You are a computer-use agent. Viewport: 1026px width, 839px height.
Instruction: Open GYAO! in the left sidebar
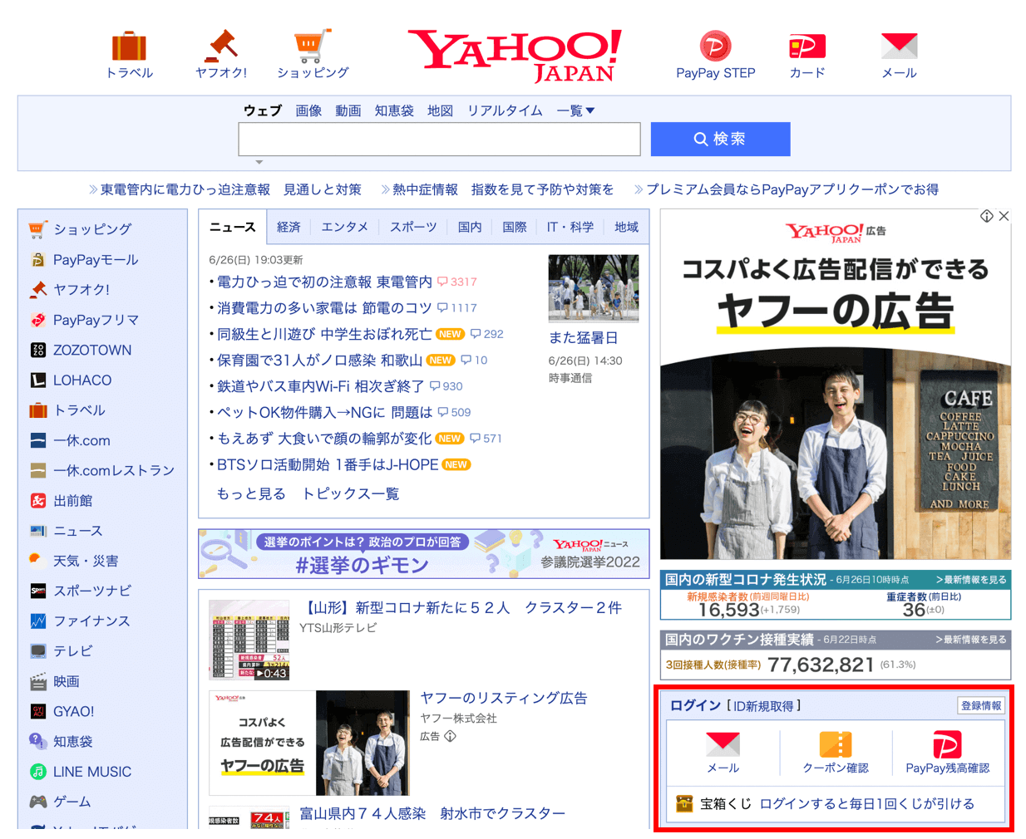pos(73,712)
